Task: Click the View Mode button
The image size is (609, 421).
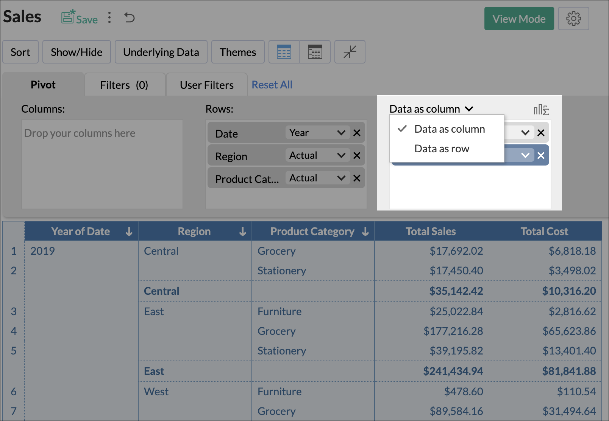Action: pyautogui.click(x=519, y=19)
